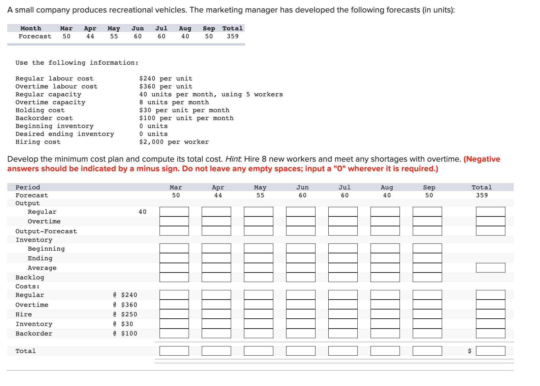Click the Average inventory Total column box
The image size is (540, 386).
tap(491, 268)
